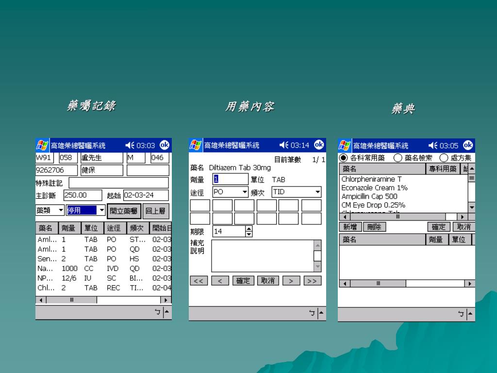497x373 pixels.
Task: Click 取消 button in 藥典 window
Action: (x=464, y=227)
